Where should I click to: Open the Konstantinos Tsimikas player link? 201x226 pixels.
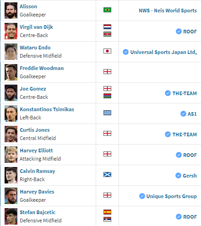pyautogui.click(x=47, y=109)
